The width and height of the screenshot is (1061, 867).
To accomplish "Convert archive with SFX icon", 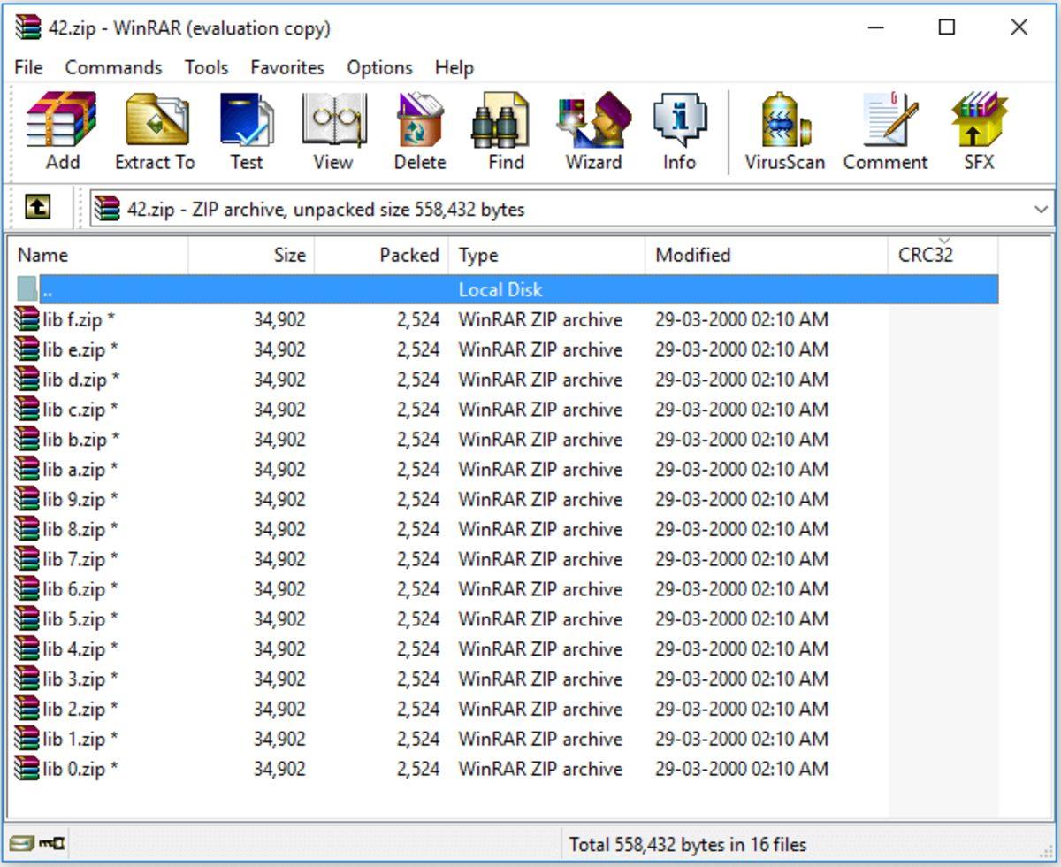I will pos(979,131).
